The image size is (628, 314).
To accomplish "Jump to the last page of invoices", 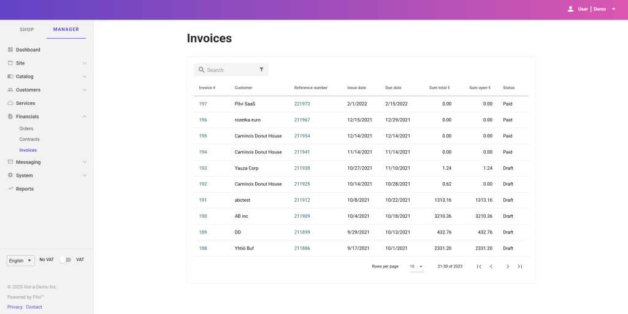I will click(519, 266).
